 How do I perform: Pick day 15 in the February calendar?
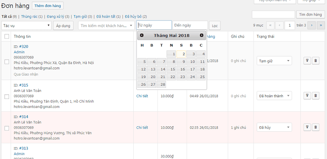(x=171, y=69)
